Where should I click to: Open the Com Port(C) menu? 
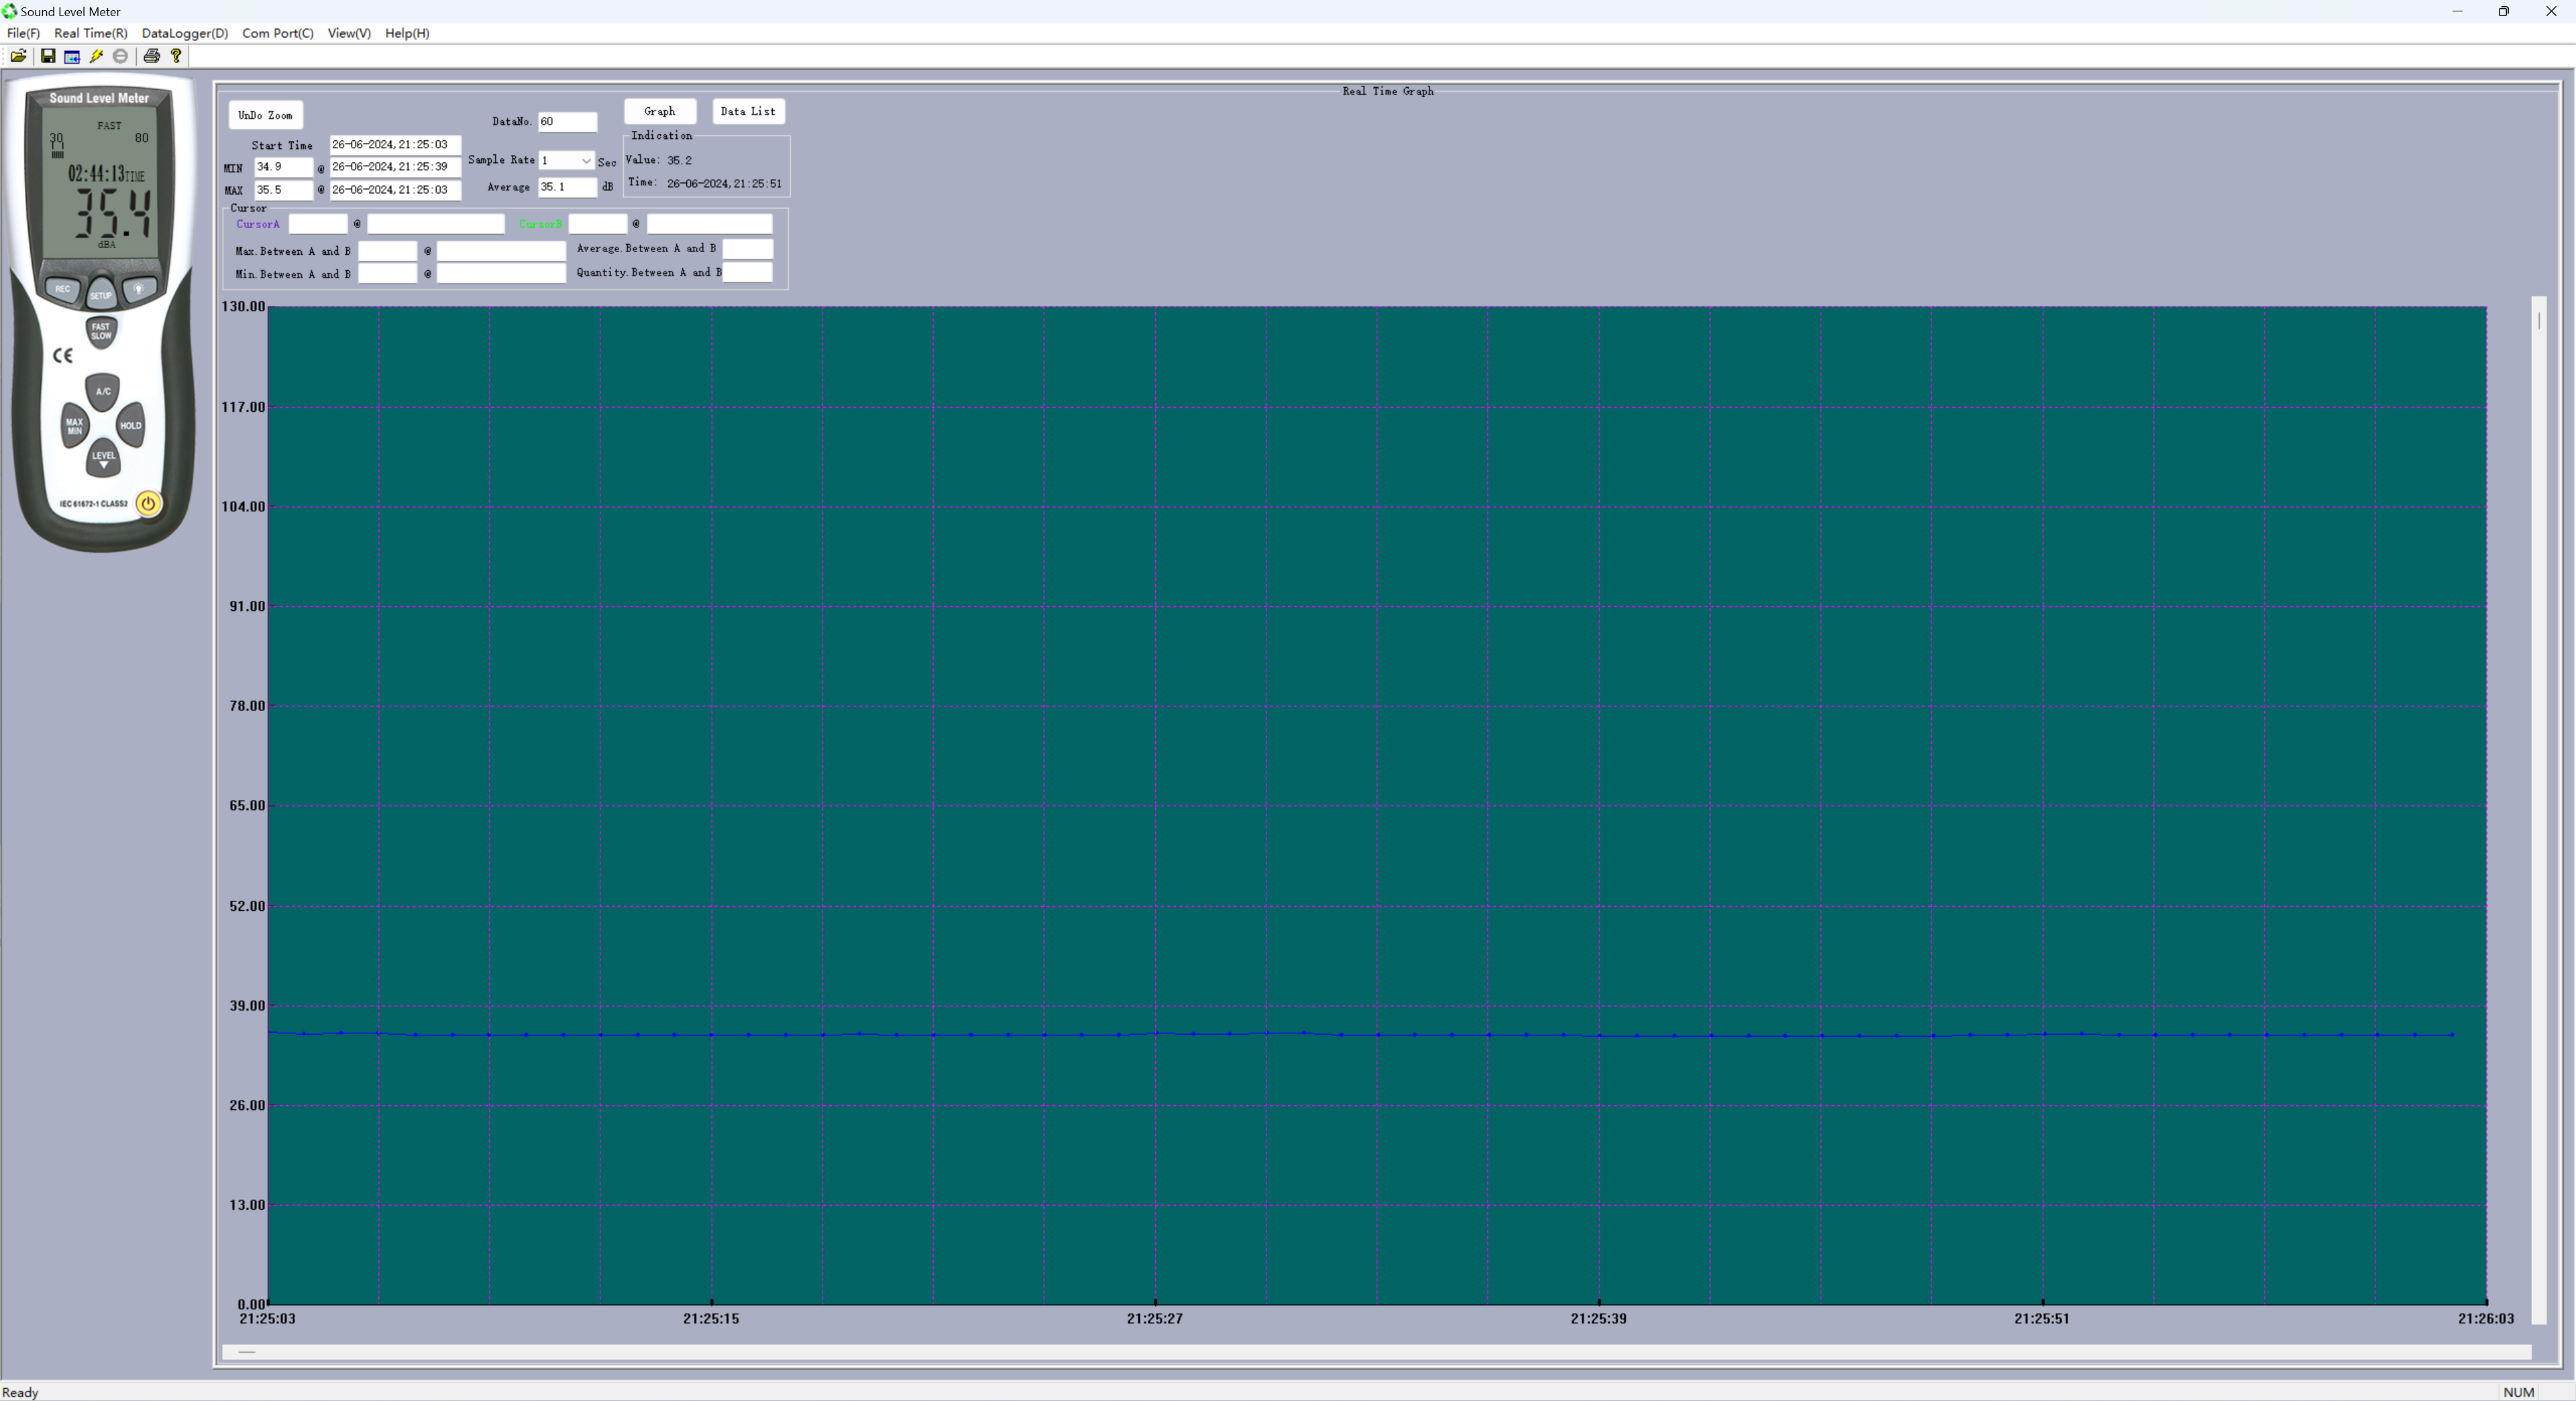(x=277, y=33)
